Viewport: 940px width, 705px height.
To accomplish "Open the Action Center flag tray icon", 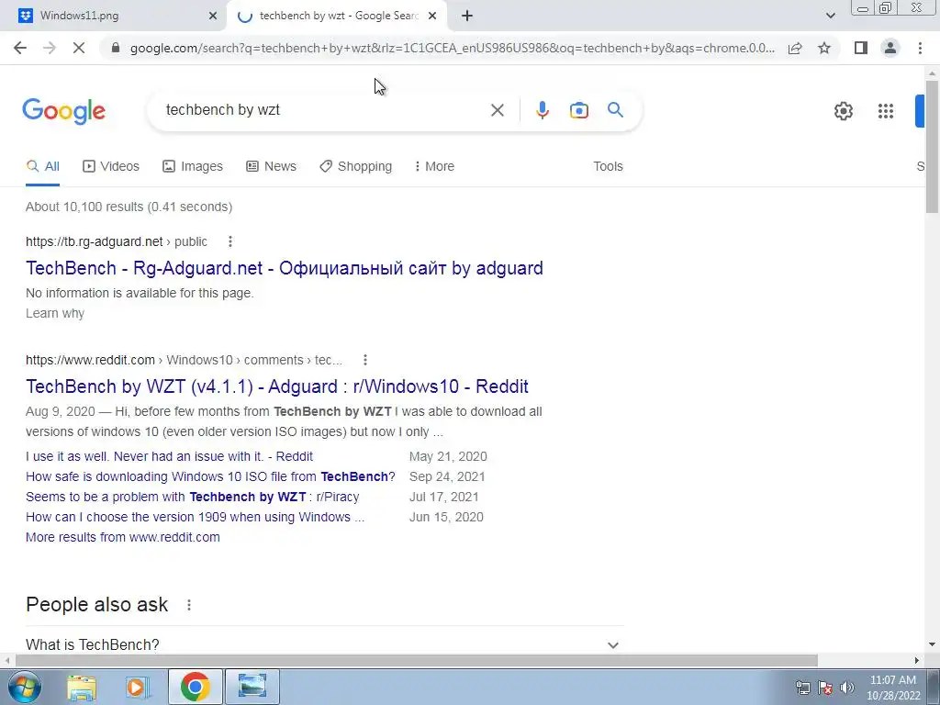I will point(825,688).
